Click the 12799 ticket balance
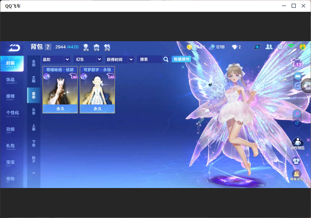This screenshot has height=218, width=311. (220, 47)
